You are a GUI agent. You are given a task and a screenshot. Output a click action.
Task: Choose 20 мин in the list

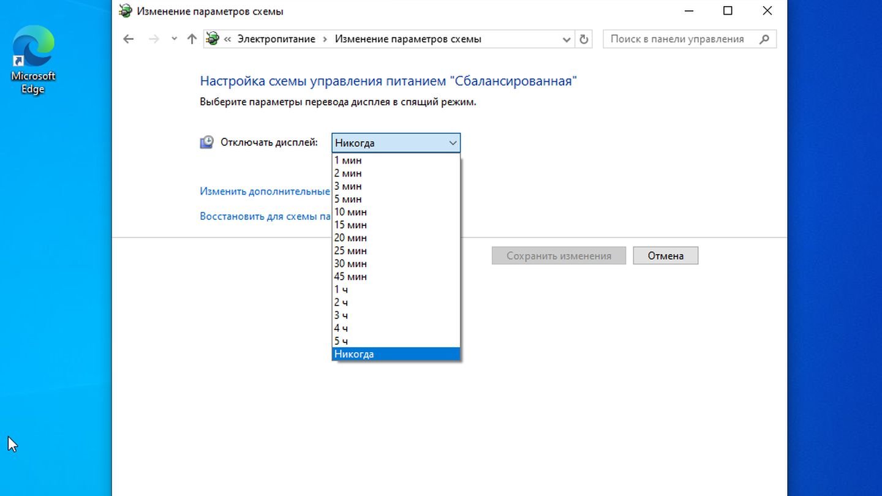[396, 238]
